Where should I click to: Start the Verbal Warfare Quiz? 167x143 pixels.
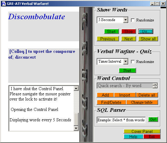[127, 71]
